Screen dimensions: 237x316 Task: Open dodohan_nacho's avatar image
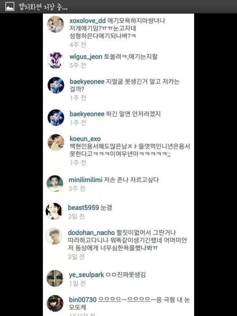pos(54,236)
